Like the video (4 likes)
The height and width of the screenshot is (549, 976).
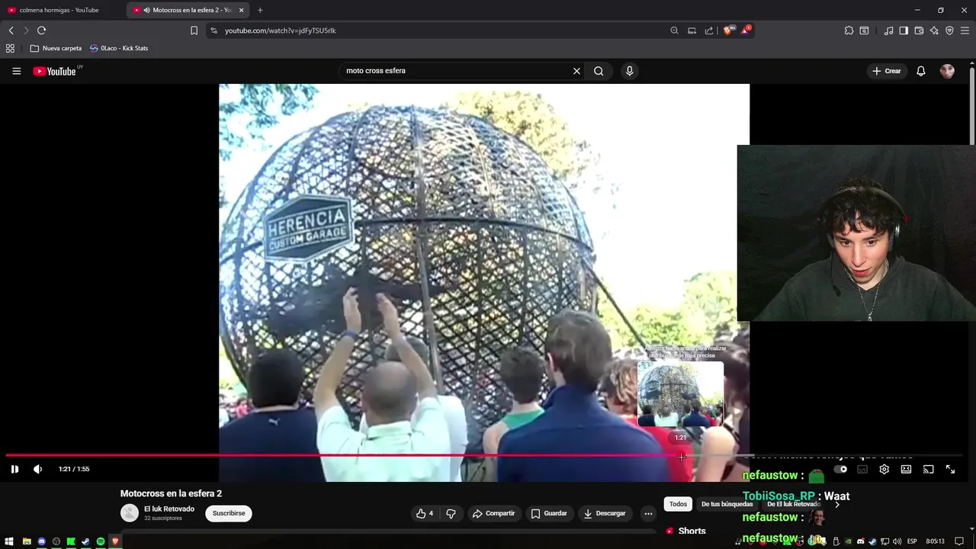[425, 513]
